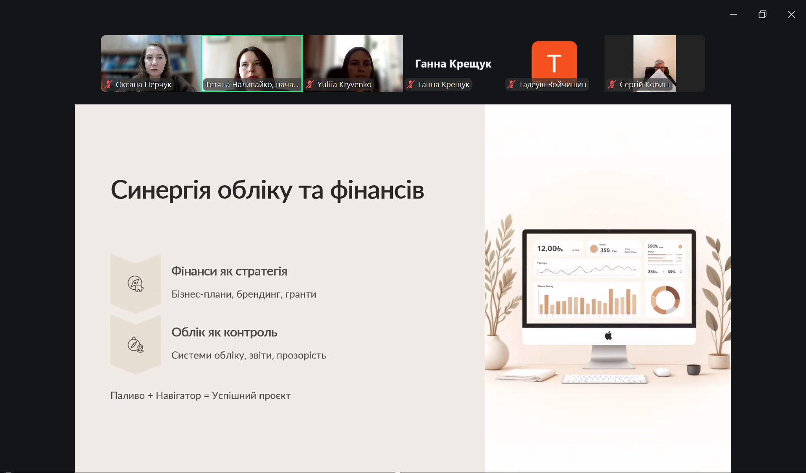Screen dimensions: 806x473
Task: Click muted mic icon on Сергій Кобиш
Action: [612, 84]
